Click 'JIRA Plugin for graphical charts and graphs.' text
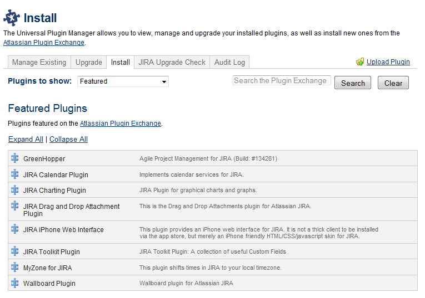This screenshot has height=298, width=425. (x=198, y=190)
